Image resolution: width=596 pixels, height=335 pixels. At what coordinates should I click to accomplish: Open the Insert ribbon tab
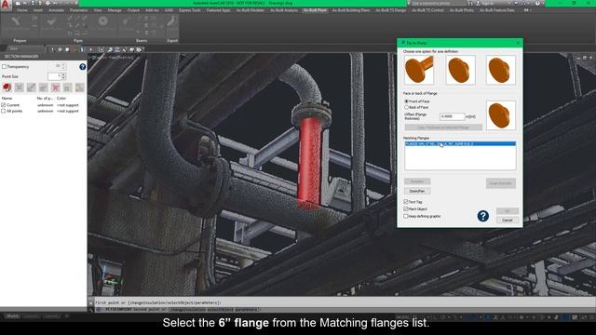38,10
